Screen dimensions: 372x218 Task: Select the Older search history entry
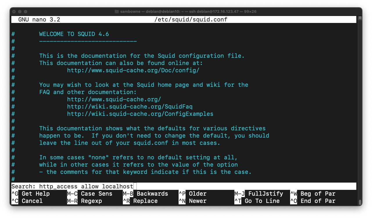pyautogui.click(x=197, y=194)
